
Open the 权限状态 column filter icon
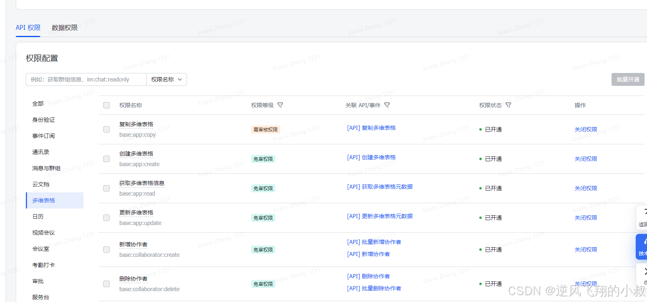tap(508, 105)
